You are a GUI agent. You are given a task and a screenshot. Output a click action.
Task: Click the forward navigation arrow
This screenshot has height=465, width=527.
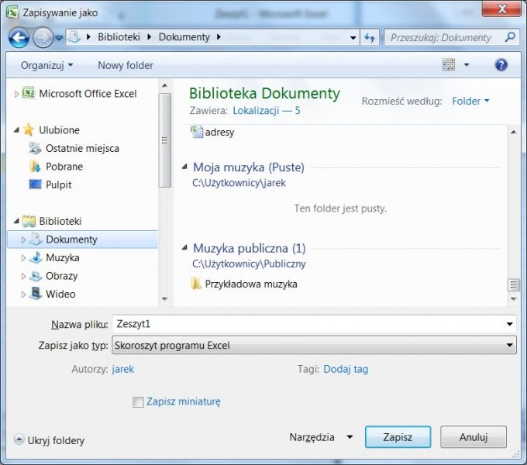[43, 37]
